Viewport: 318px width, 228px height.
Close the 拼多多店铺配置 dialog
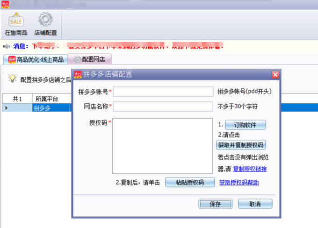pyautogui.click(x=275, y=75)
